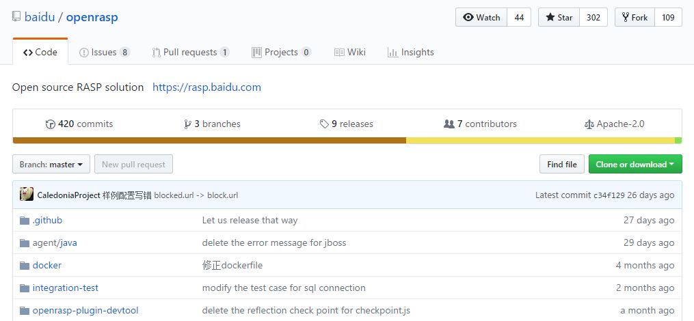Star the openrasp repository
This screenshot has width=694, height=321.
tap(559, 18)
